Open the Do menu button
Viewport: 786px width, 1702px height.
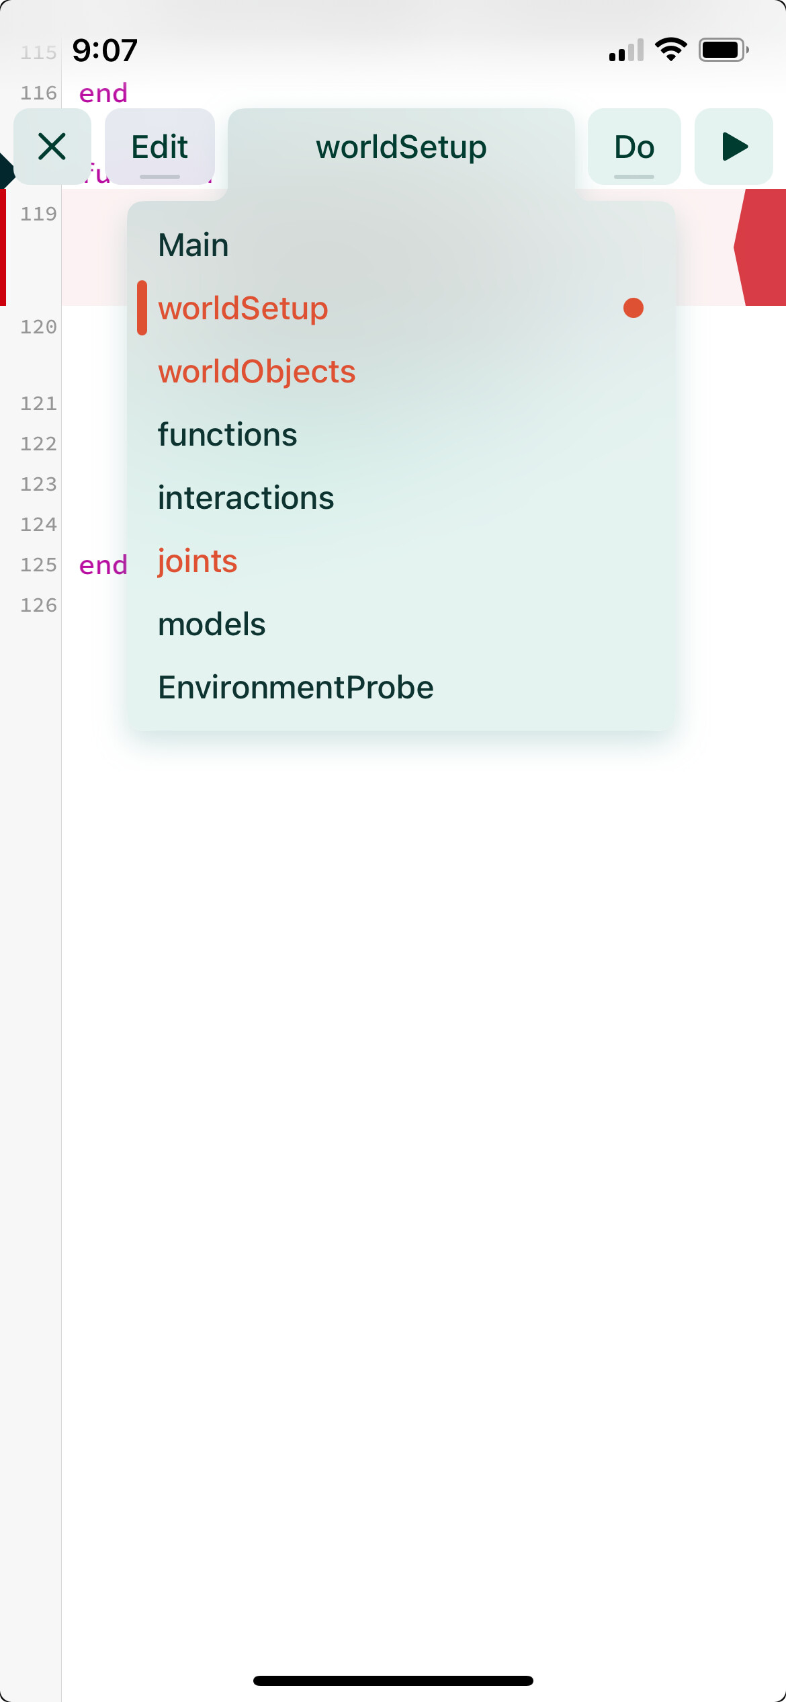(634, 147)
